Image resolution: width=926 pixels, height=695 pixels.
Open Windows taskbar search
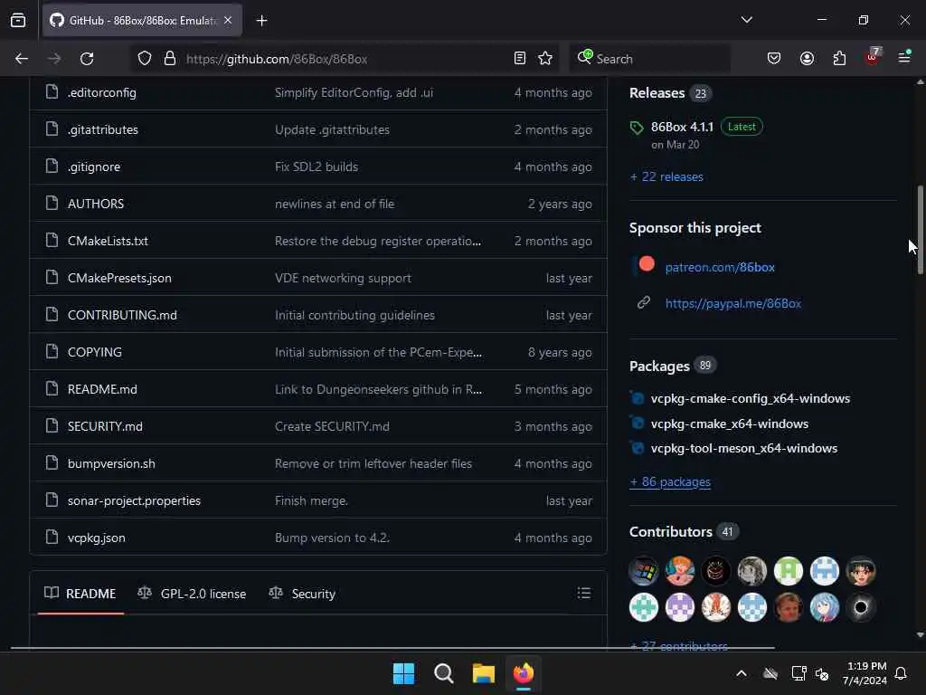coord(443,673)
